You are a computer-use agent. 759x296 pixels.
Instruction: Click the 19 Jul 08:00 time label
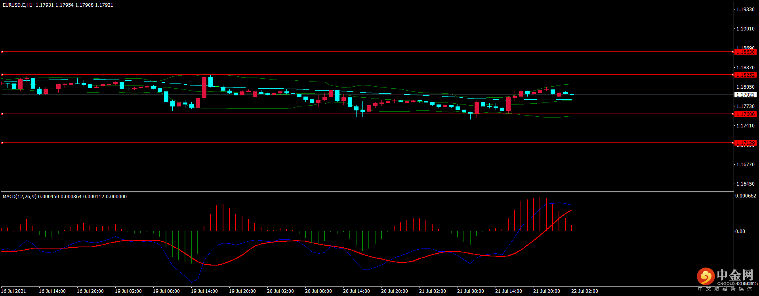[x=166, y=291]
